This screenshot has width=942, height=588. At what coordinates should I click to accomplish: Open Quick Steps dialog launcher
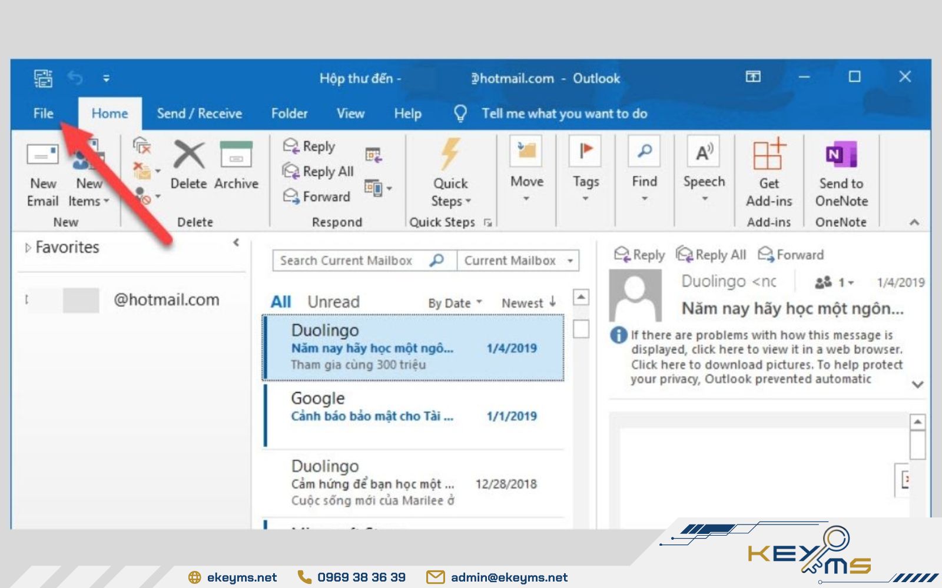coord(488,222)
